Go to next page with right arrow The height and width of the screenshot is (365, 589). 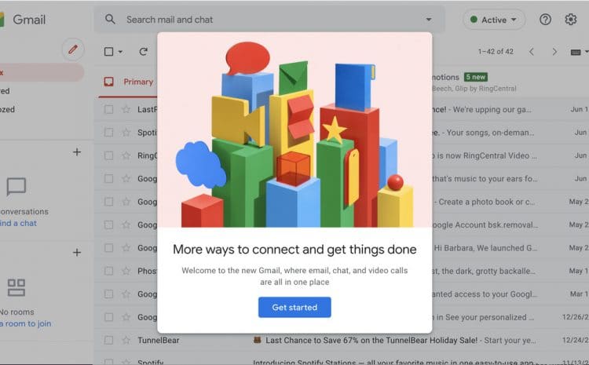click(554, 52)
